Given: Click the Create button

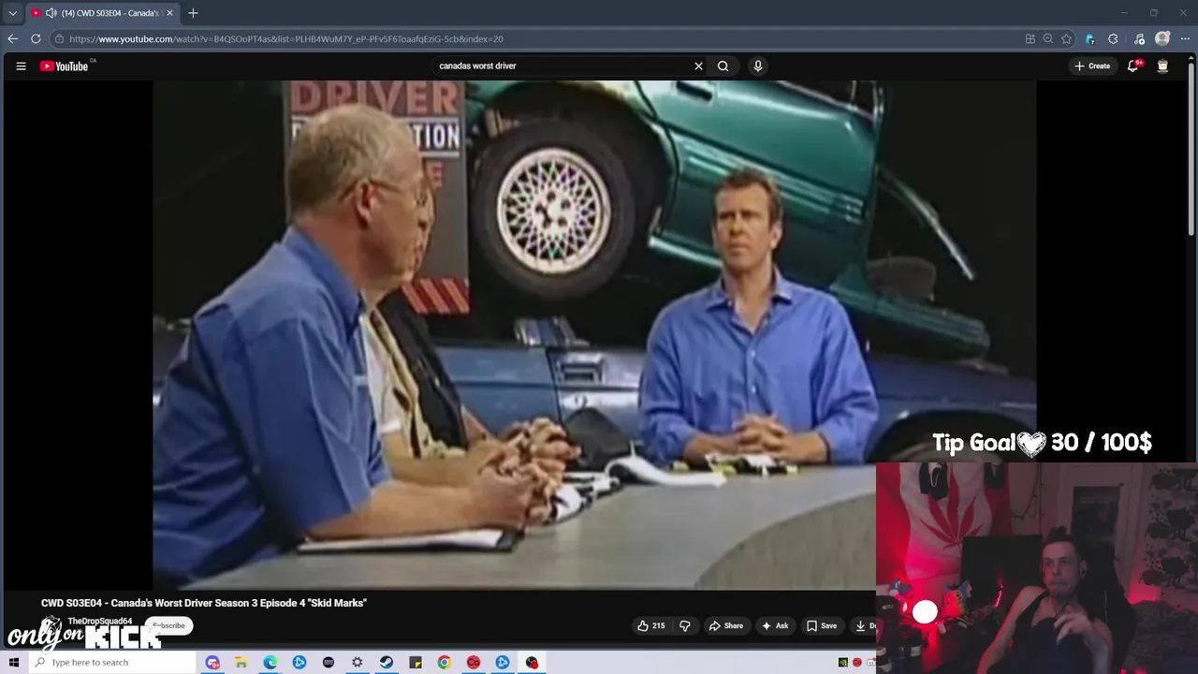Looking at the screenshot, I should [x=1092, y=66].
